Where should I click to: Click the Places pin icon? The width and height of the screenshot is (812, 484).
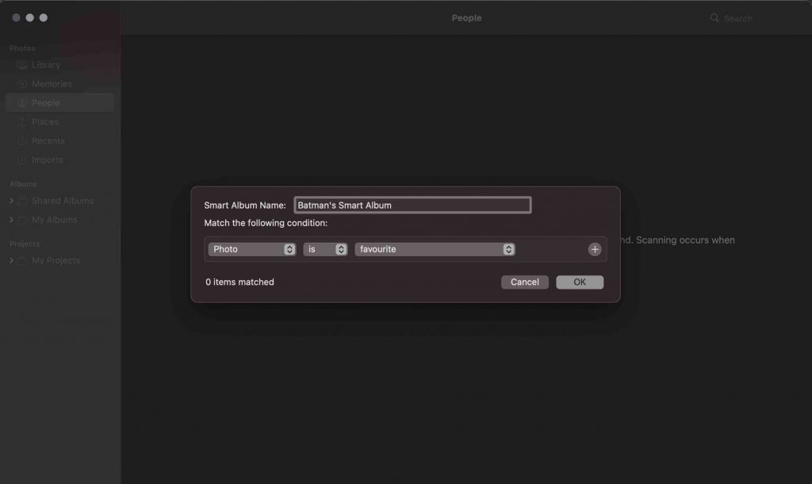click(x=22, y=122)
